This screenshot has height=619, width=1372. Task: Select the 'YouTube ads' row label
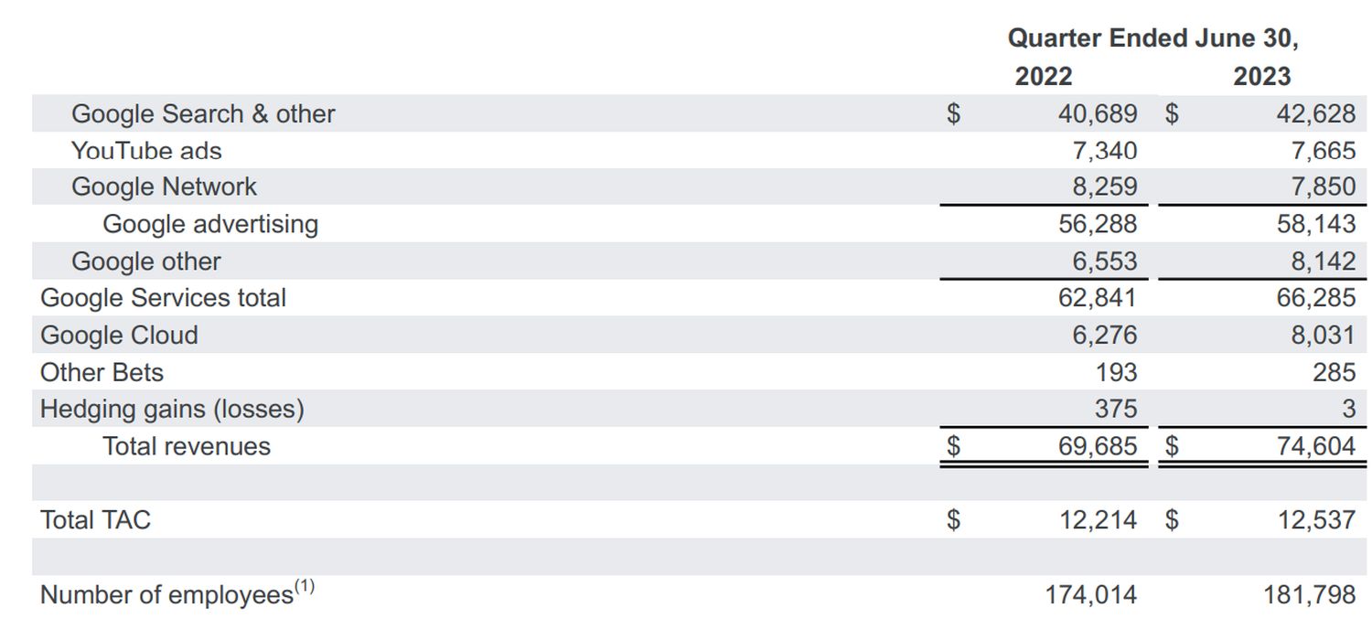(146, 151)
